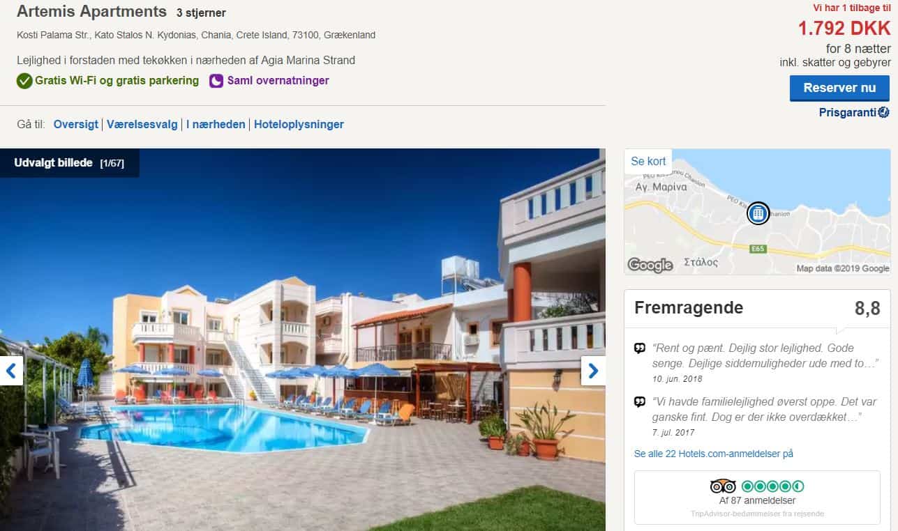Image resolution: width=898 pixels, height=531 pixels.
Task: Jump to Værelsesvalg section
Action: pos(142,124)
